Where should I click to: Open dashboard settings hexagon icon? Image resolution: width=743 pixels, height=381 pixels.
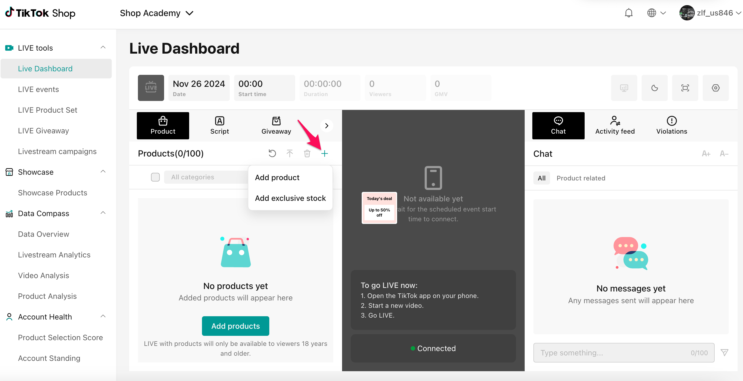pyautogui.click(x=715, y=88)
